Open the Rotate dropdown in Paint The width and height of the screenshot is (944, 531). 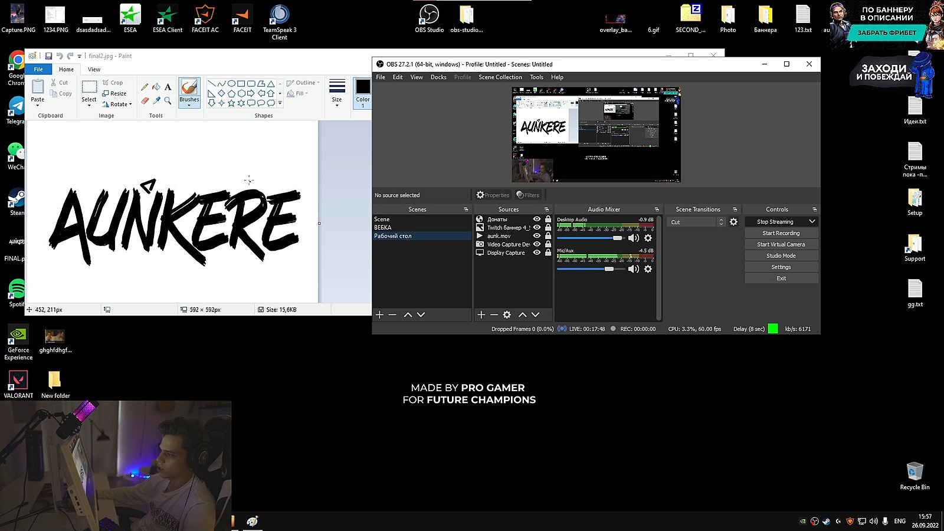point(117,104)
